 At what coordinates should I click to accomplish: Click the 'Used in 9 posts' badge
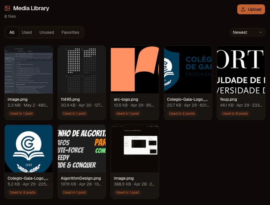[x=23, y=192]
